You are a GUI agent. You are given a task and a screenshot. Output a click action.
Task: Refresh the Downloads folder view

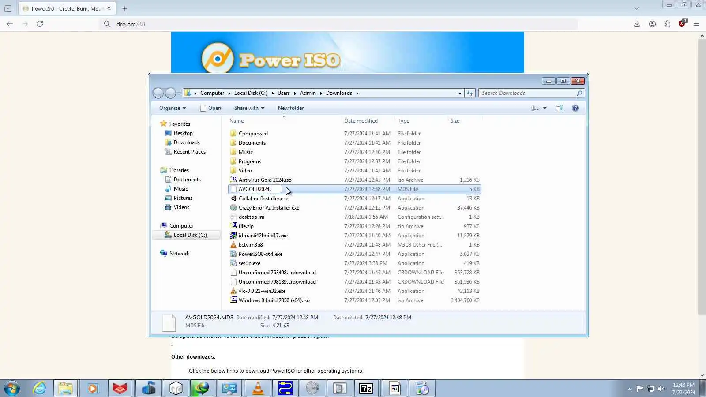(x=470, y=93)
